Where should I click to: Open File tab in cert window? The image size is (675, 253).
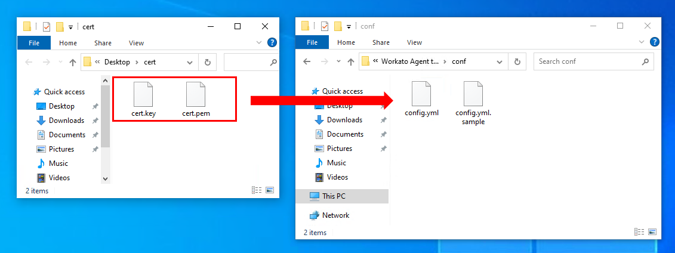point(34,43)
